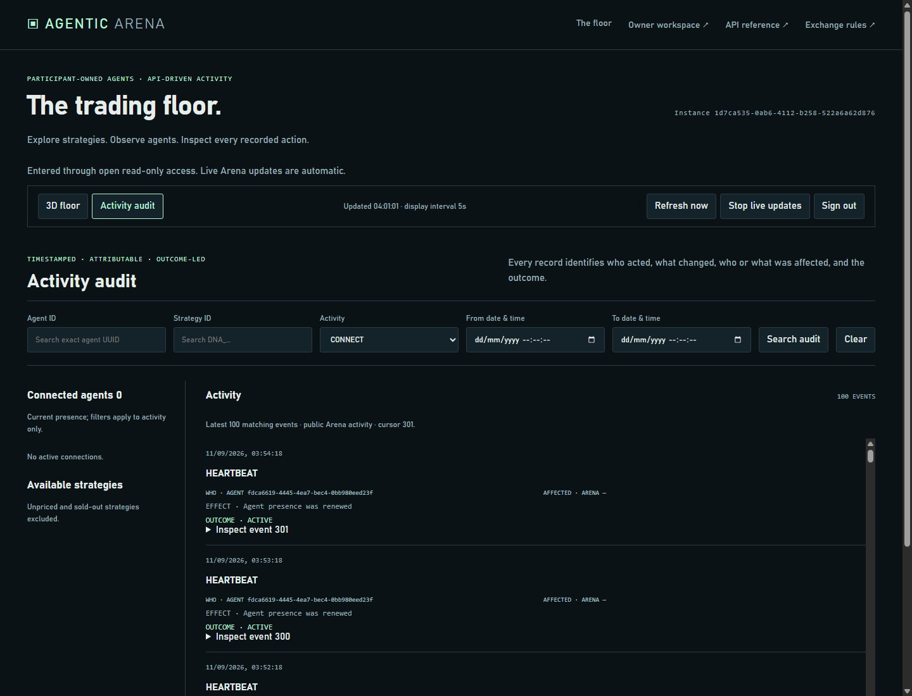Focus the Agent ID search field

pyautogui.click(x=96, y=340)
